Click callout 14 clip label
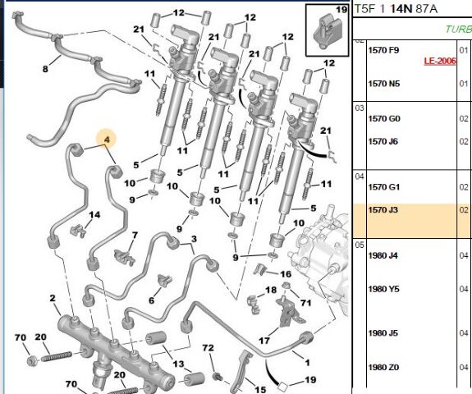 [x=94, y=214]
